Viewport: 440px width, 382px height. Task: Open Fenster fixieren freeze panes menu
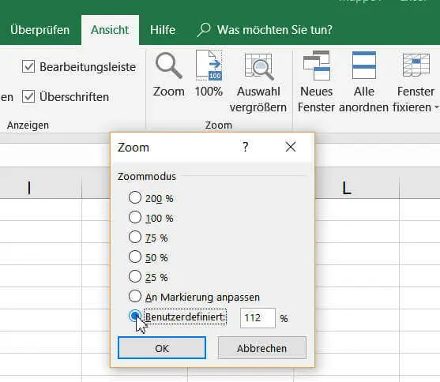(416, 82)
